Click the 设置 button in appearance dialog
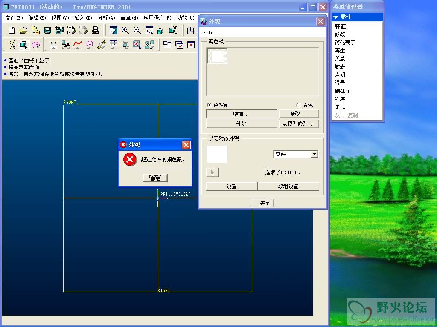The image size is (437, 327). [x=232, y=186]
